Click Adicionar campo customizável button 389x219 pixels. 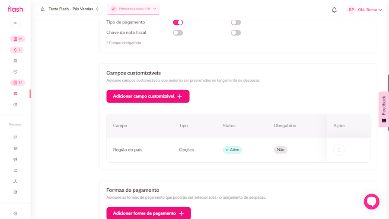[x=148, y=96]
